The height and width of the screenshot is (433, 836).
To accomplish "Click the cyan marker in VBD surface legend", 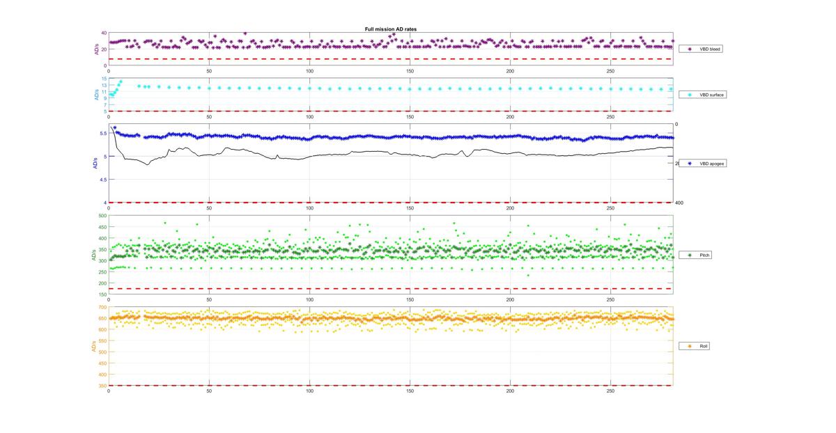I will point(690,94).
